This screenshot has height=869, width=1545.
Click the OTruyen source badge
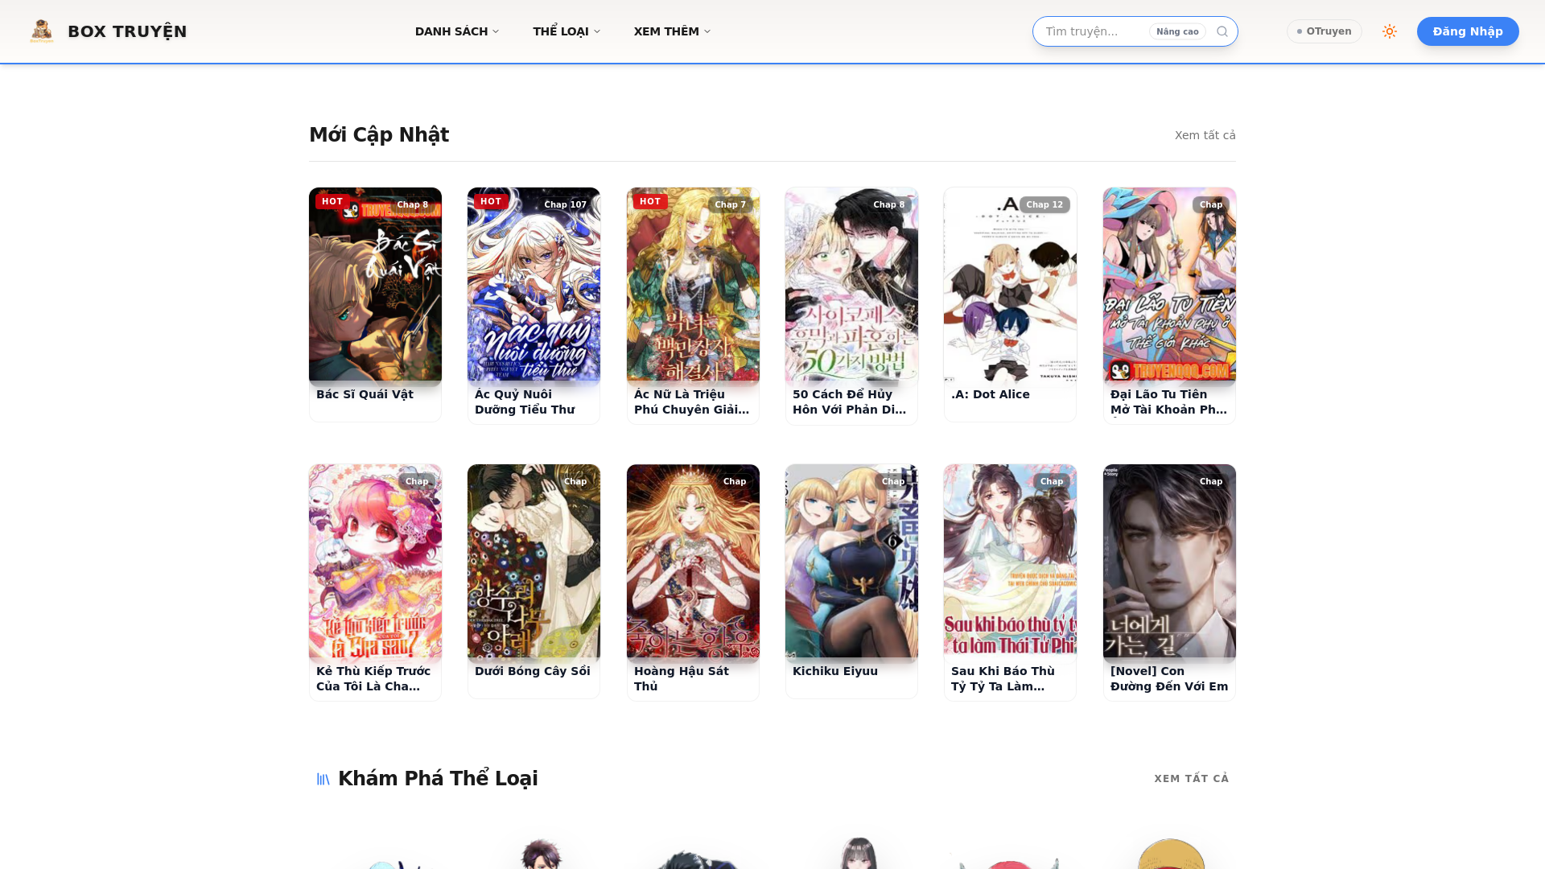[x=1325, y=31]
